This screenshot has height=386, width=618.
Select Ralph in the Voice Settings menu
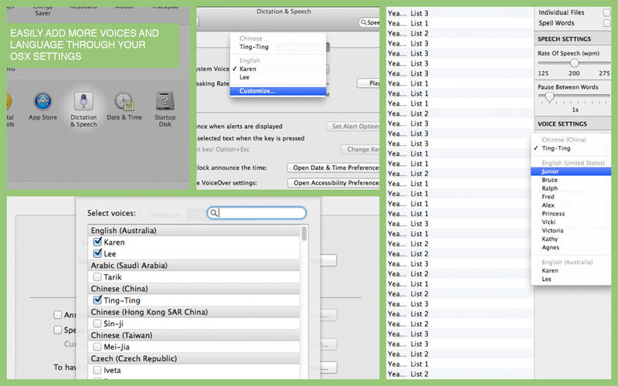point(571,188)
